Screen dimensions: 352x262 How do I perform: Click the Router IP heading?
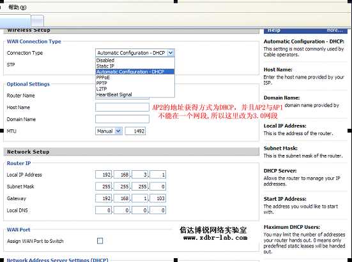(x=19, y=163)
